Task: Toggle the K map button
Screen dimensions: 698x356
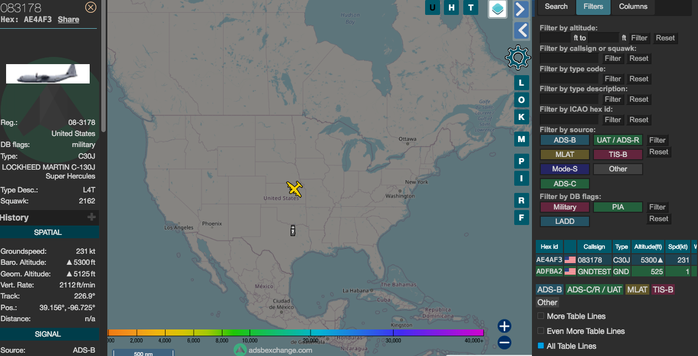Action: tap(521, 117)
